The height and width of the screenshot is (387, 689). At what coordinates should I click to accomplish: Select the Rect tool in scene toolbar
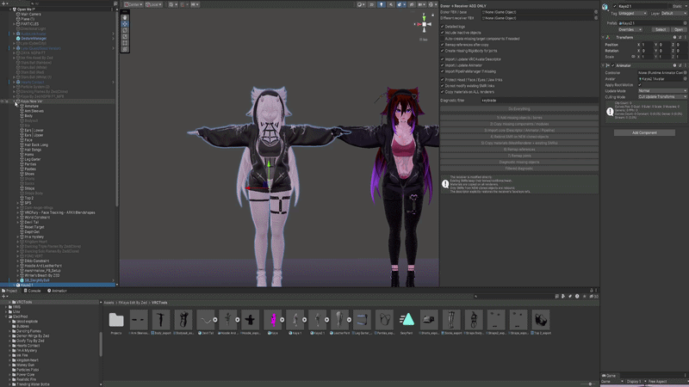point(125,43)
